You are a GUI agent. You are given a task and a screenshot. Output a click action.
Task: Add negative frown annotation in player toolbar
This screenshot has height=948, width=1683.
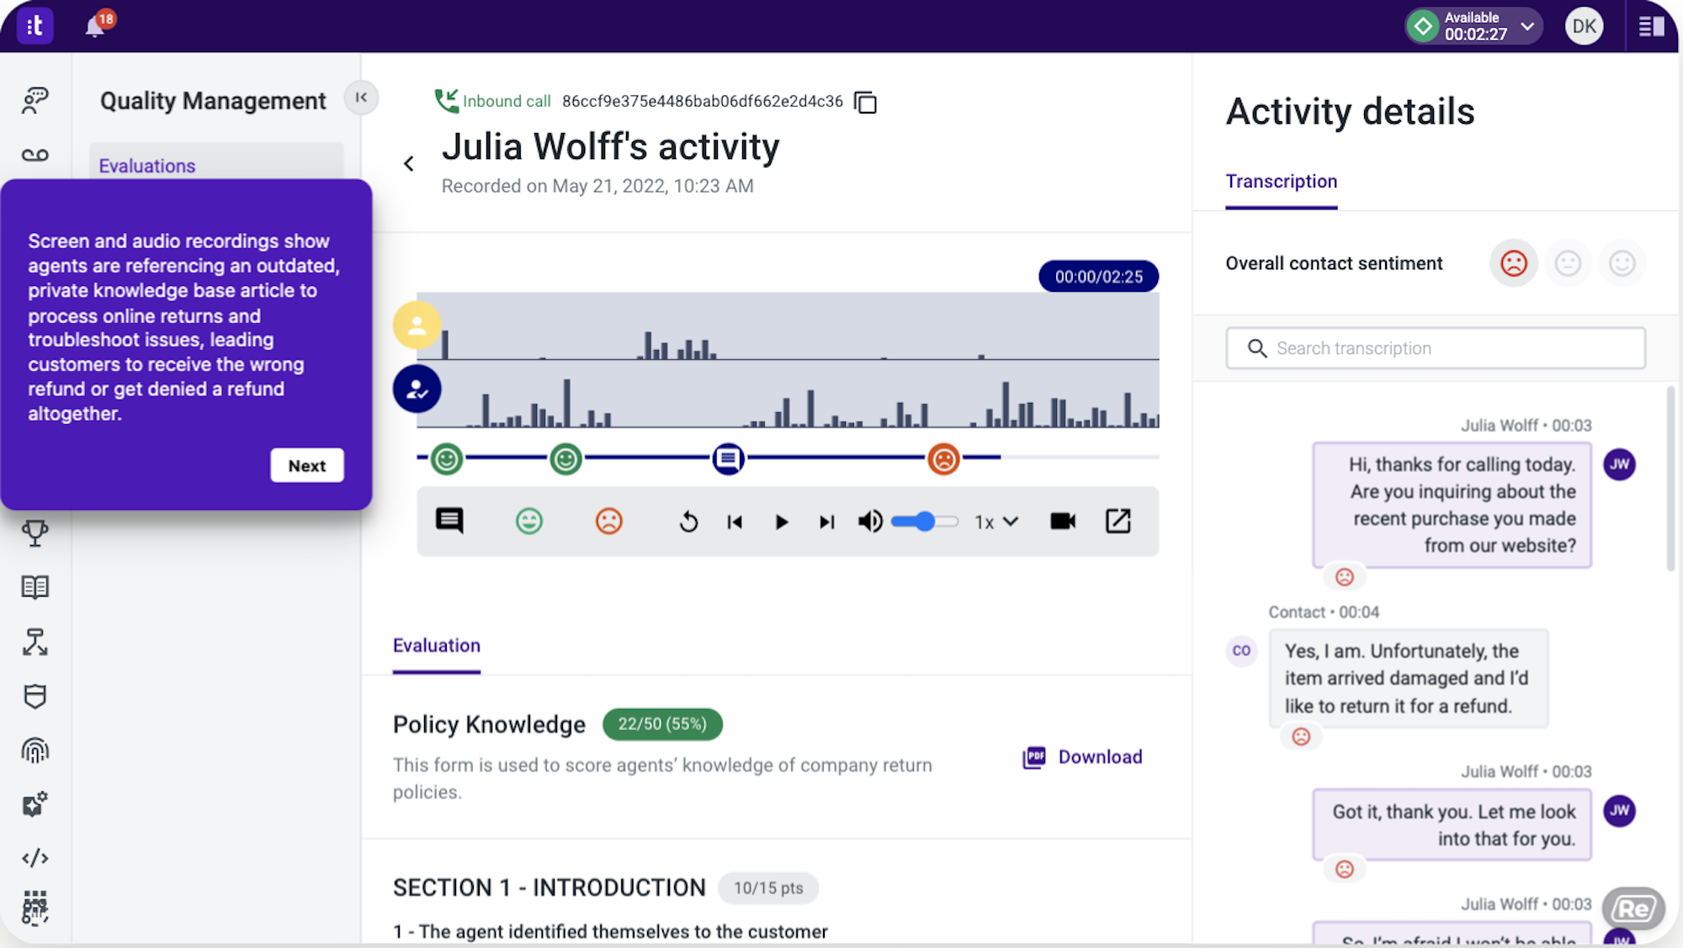(x=608, y=522)
